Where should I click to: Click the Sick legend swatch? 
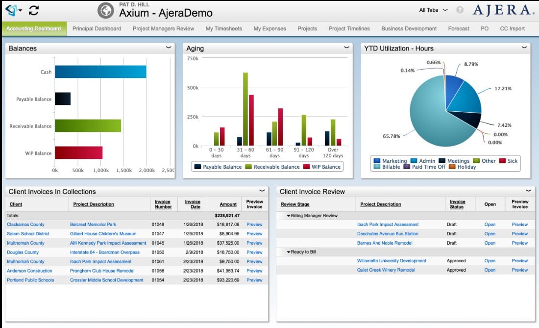tap(502, 160)
